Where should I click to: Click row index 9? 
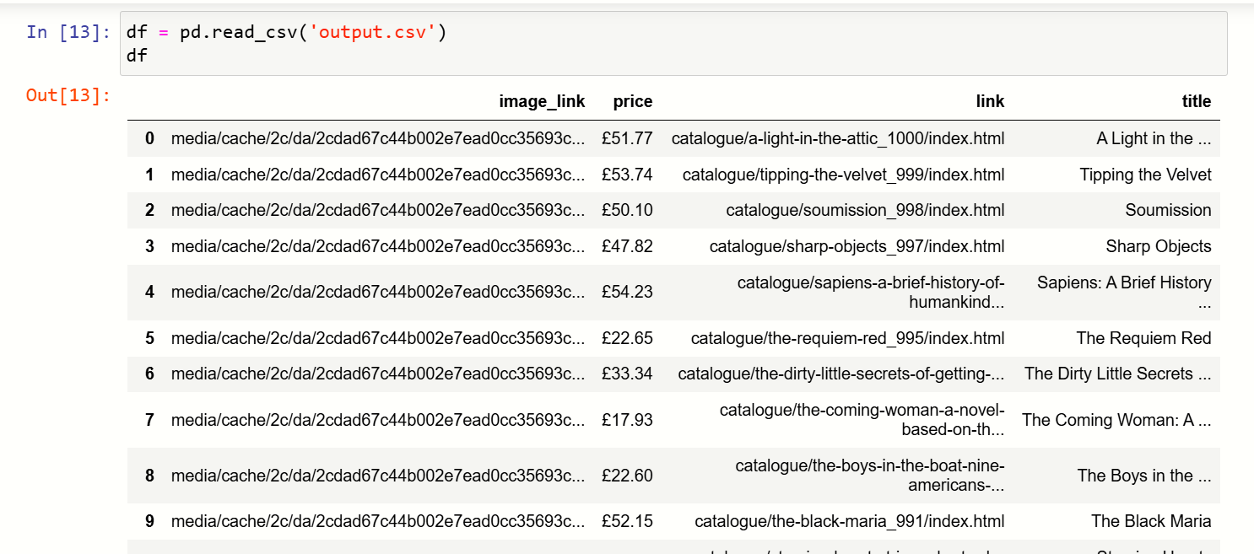point(149,521)
